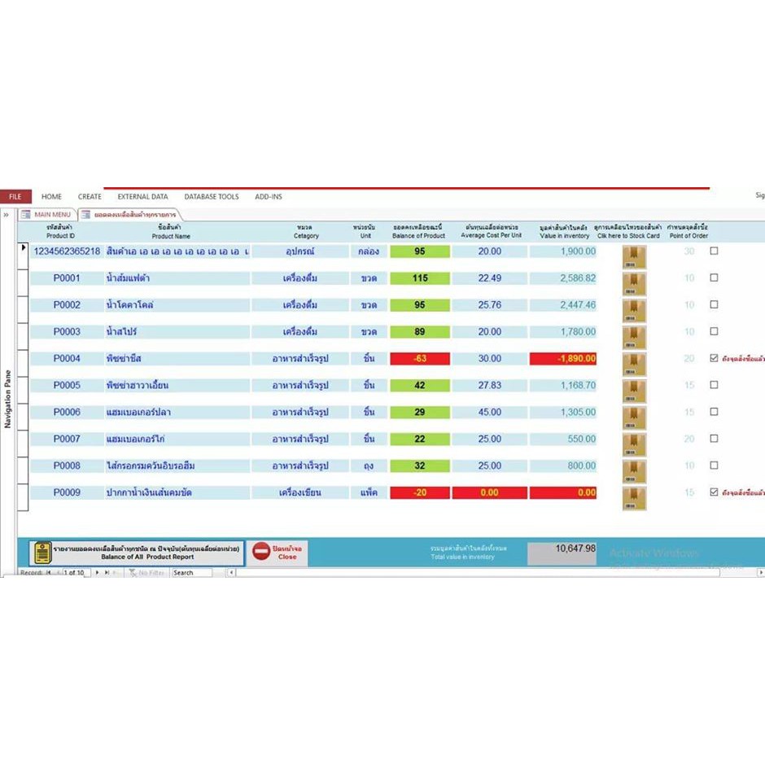Click the red Close stop icon
This screenshot has width=765, height=765.
pos(261,552)
